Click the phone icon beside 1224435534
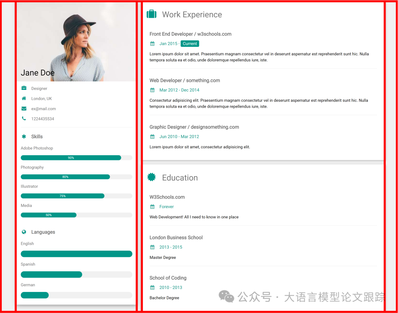This screenshot has width=398, height=313. pos(24,118)
